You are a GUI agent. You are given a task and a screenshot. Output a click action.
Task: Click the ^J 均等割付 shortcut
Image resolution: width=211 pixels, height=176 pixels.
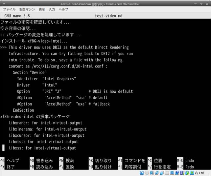[129, 167]
